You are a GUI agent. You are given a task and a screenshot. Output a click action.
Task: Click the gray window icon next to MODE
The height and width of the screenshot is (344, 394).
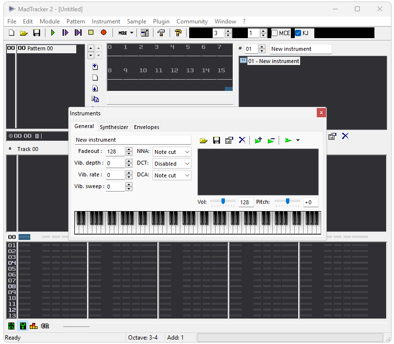click(x=145, y=33)
